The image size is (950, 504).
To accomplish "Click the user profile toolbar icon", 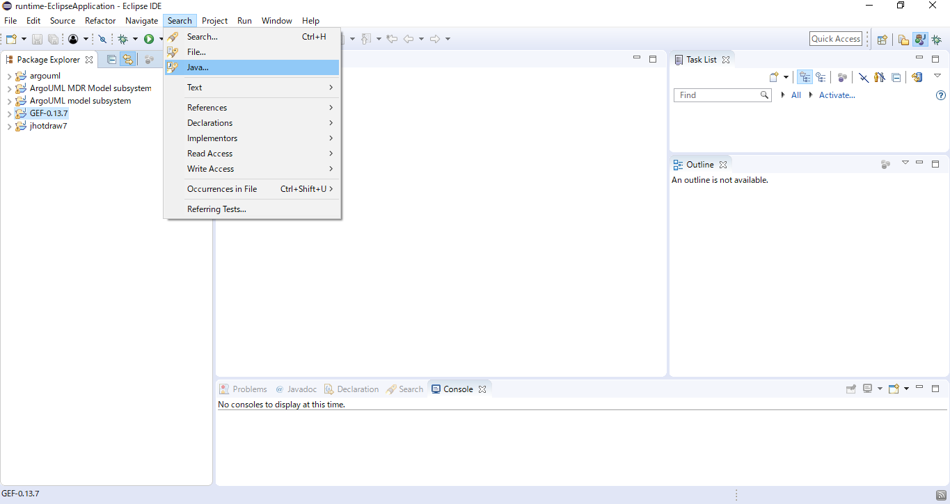I will pyautogui.click(x=73, y=39).
